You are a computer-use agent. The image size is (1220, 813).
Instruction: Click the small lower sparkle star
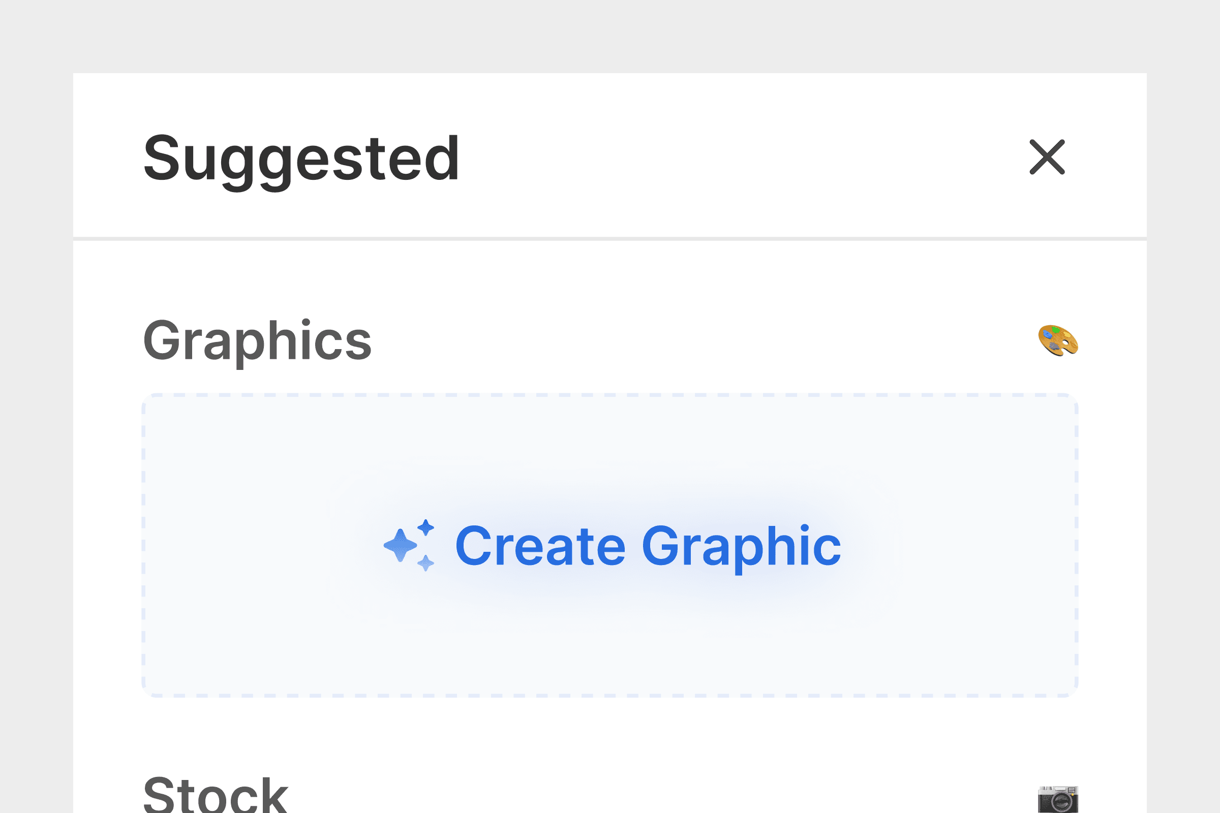[x=426, y=563]
